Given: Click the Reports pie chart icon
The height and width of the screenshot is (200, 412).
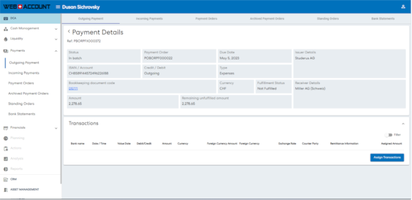Looking at the screenshot, I should tap(6, 169).
